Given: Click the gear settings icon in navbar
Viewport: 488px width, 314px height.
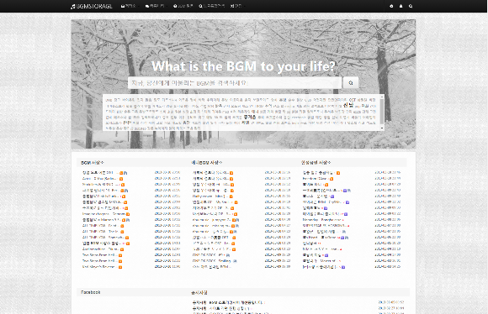Looking at the screenshot, I should (391, 6).
